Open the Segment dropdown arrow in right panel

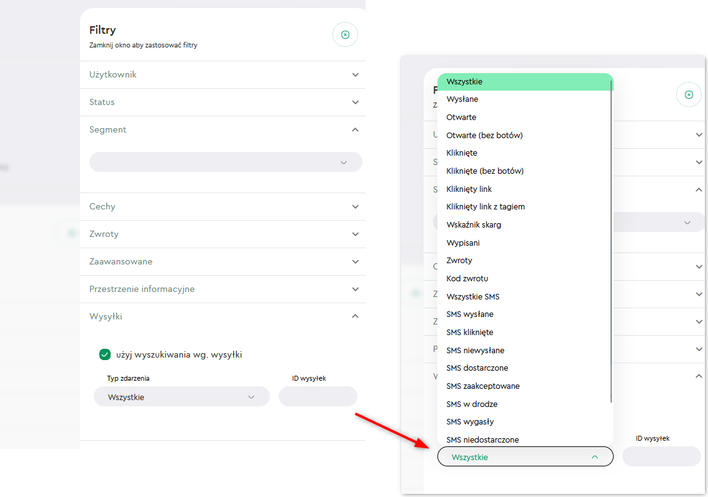(x=687, y=223)
